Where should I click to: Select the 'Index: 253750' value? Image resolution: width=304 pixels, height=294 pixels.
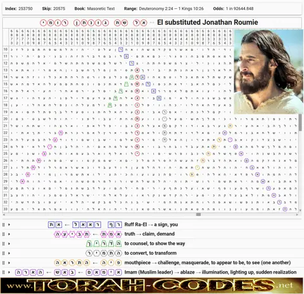pos(19,9)
